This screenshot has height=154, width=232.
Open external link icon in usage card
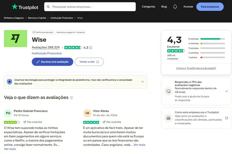(x=226, y=118)
